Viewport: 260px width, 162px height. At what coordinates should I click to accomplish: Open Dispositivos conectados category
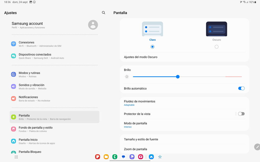point(54,56)
